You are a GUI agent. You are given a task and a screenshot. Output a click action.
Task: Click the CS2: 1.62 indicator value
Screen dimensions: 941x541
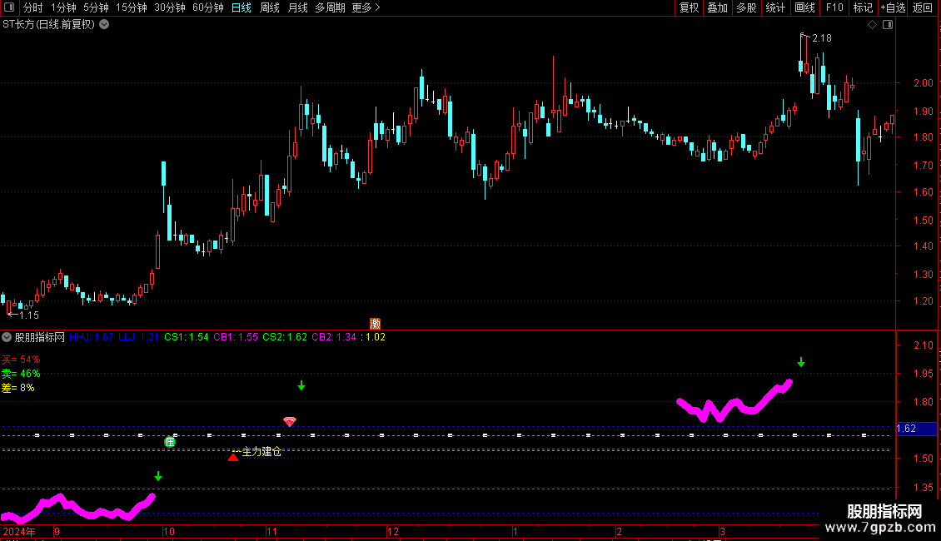(x=285, y=337)
